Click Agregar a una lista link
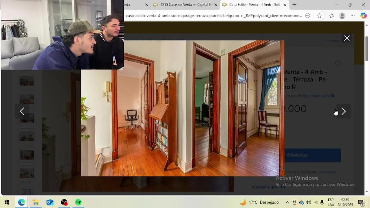The height and width of the screenshot is (208, 370). point(269,187)
